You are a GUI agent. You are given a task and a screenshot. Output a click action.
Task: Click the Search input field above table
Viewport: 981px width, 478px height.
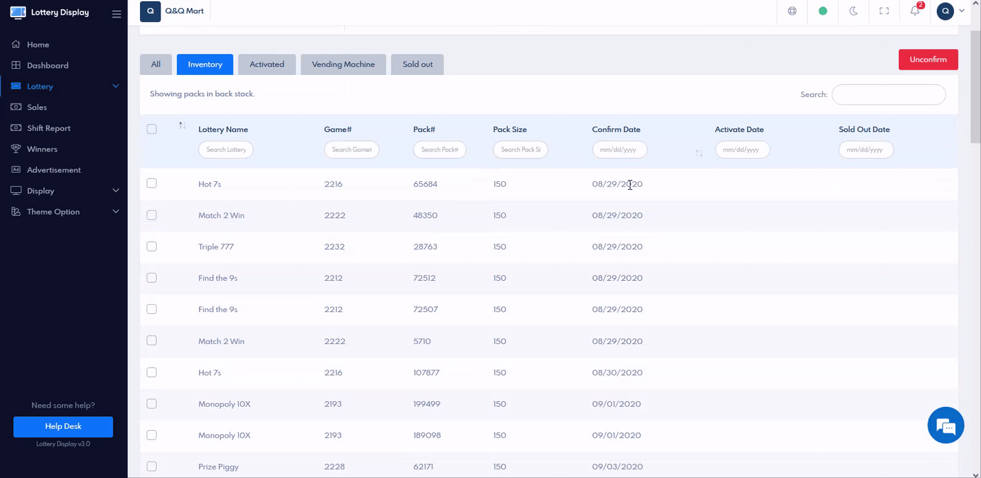(x=888, y=95)
